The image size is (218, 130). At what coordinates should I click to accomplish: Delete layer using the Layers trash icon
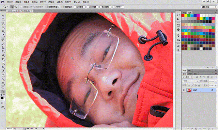click(x=213, y=129)
